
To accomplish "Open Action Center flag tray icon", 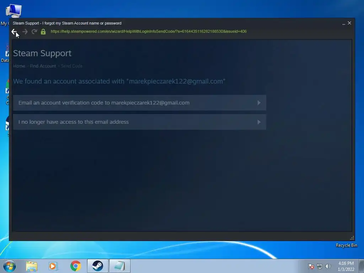I will [x=311, y=266].
